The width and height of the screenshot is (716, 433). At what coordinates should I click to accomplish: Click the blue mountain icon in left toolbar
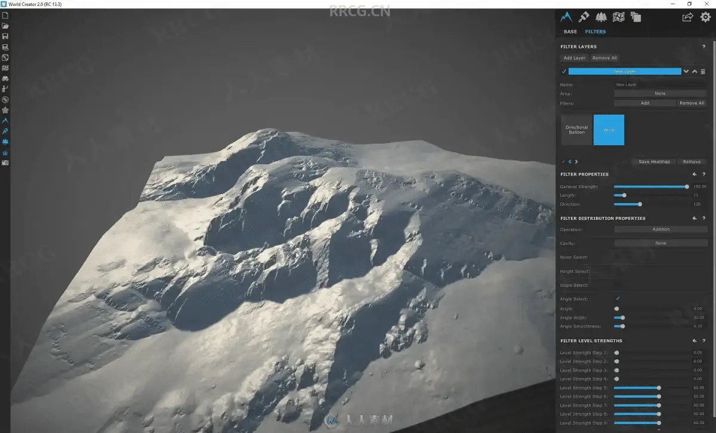pyautogui.click(x=5, y=120)
